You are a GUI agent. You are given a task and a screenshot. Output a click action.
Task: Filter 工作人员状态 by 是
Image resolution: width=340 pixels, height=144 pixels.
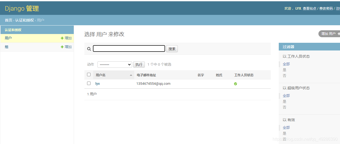click(284, 70)
